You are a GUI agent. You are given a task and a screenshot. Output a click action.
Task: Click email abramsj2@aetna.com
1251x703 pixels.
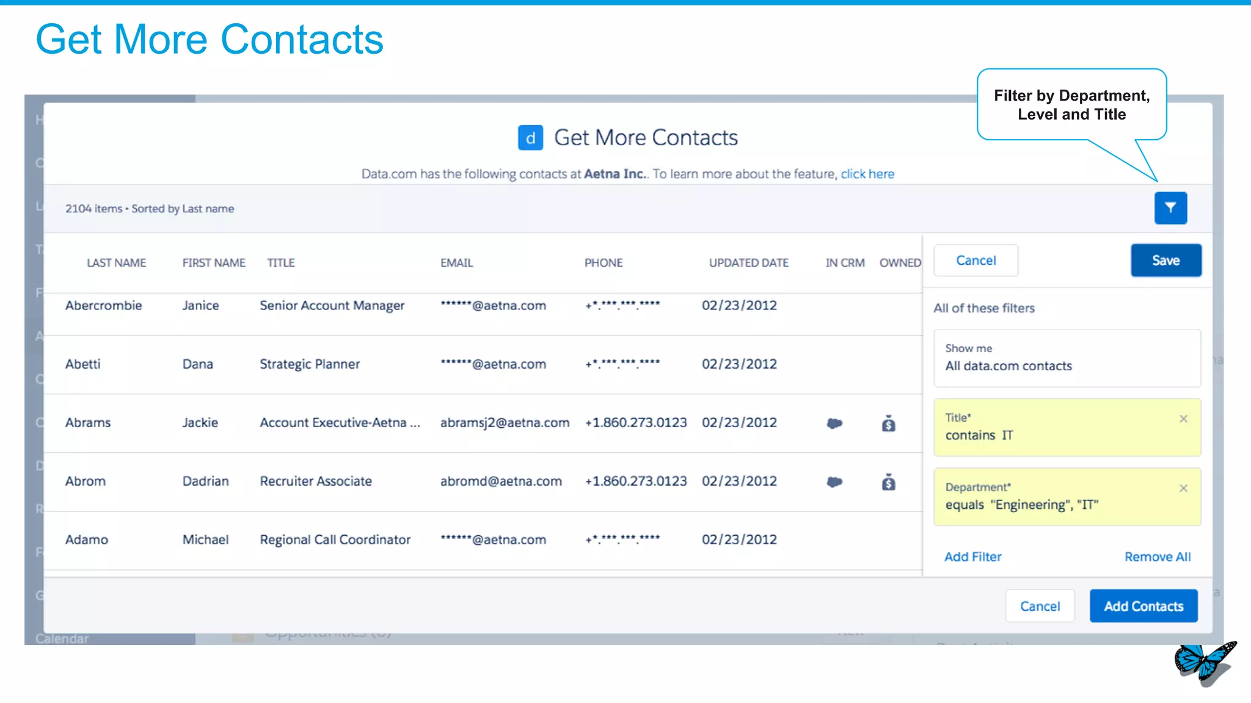tap(505, 422)
